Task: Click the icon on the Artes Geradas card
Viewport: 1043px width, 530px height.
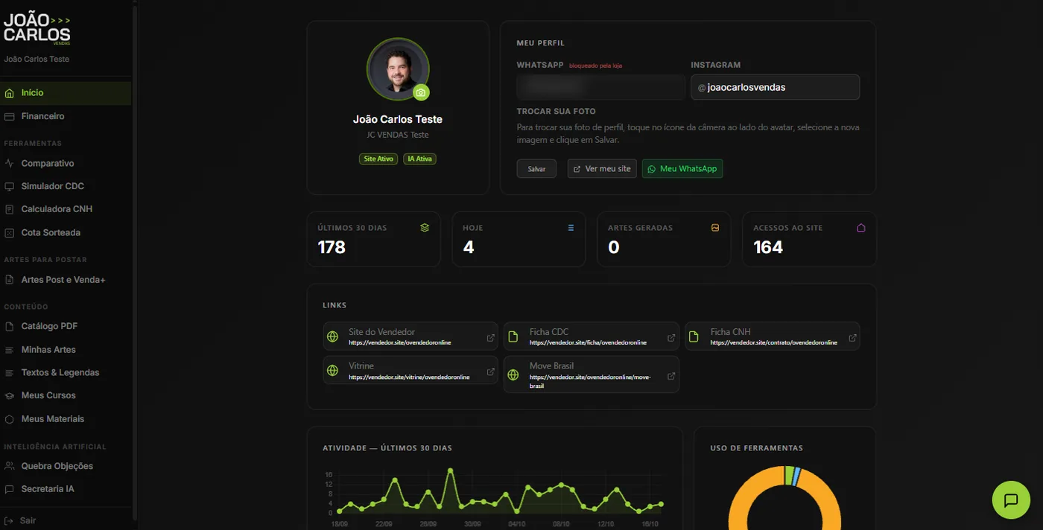Action: pyautogui.click(x=715, y=228)
